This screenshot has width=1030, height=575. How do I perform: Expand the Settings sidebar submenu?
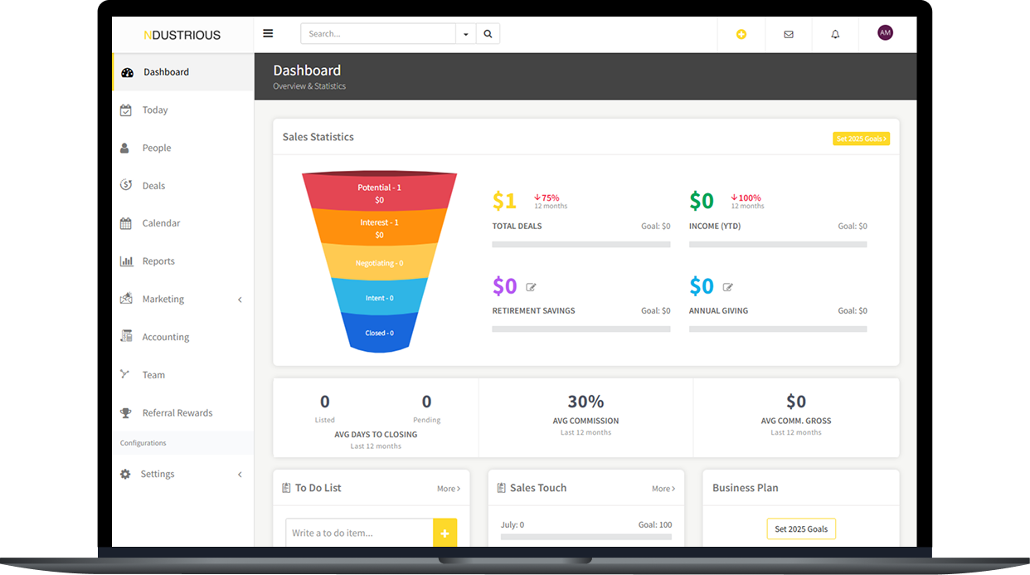[x=240, y=475]
